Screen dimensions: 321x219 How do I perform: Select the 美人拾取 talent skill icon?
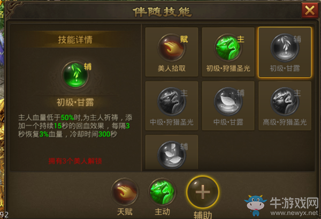tap(171, 48)
